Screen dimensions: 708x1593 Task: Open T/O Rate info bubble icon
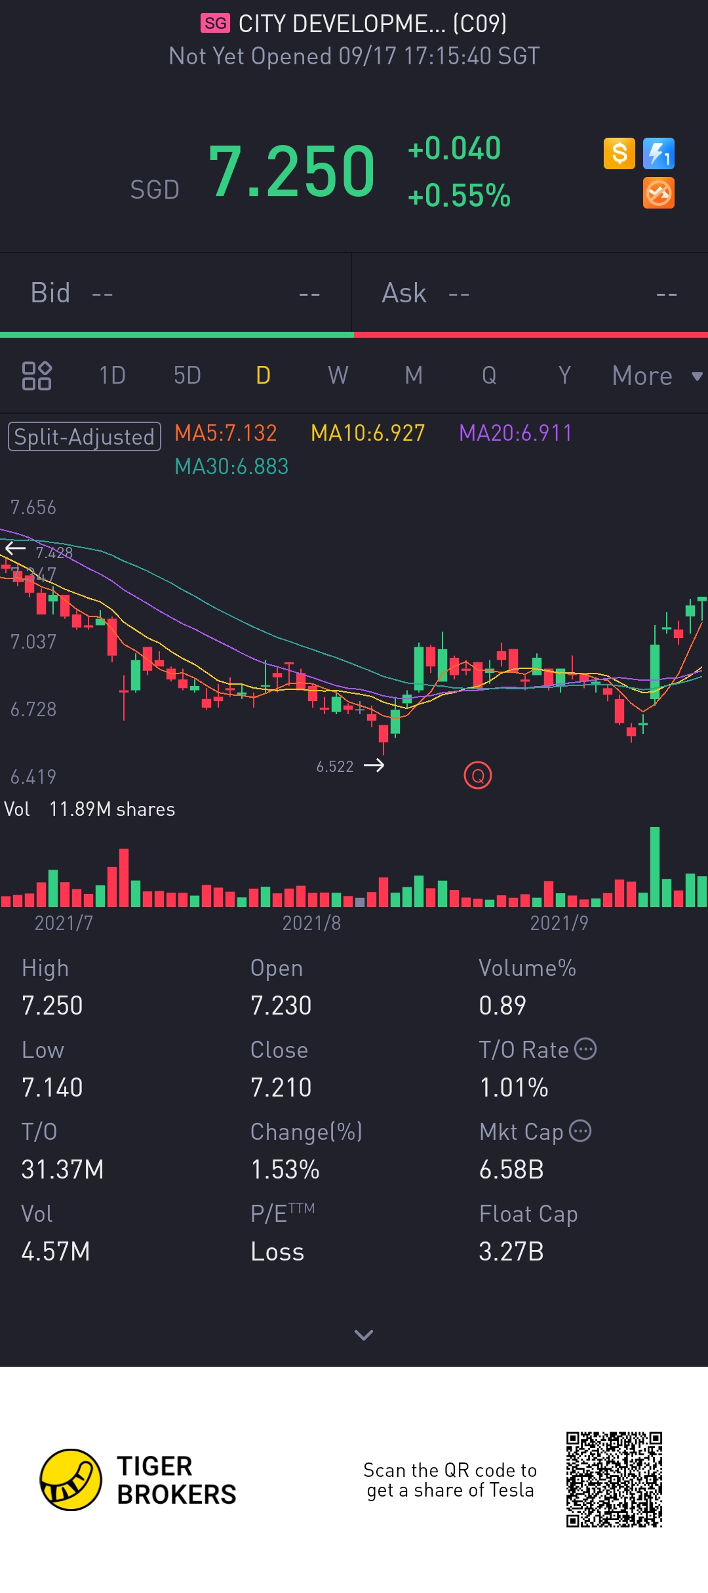coord(585,1049)
